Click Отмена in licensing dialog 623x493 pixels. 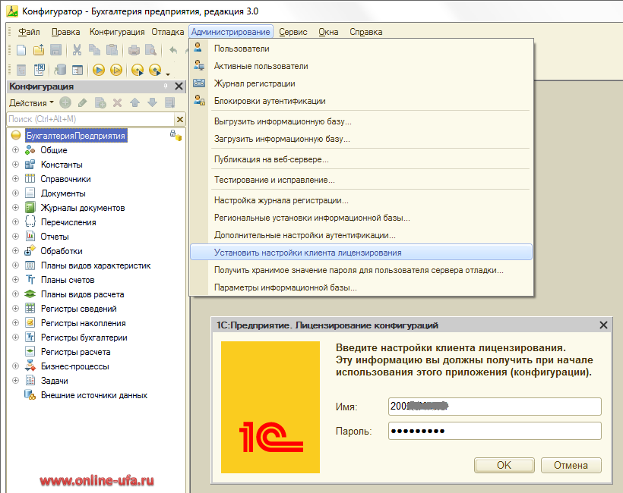[x=571, y=465]
